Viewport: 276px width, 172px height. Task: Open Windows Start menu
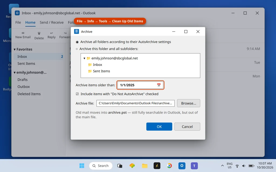[82, 166]
